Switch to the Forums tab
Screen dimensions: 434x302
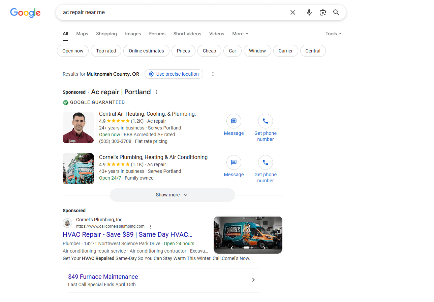pyautogui.click(x=157, y=34)
